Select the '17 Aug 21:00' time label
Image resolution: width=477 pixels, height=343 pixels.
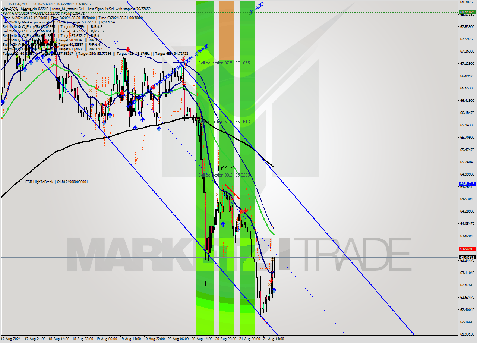tap(35, 339)
